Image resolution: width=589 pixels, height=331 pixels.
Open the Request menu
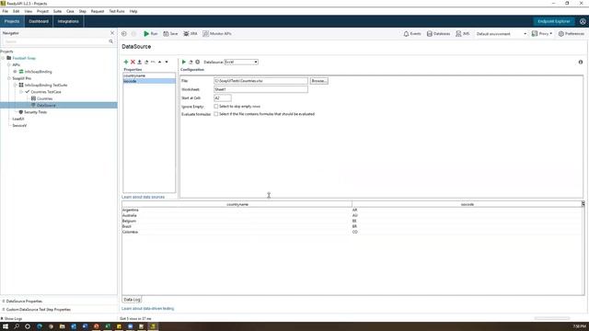(98, 11)
